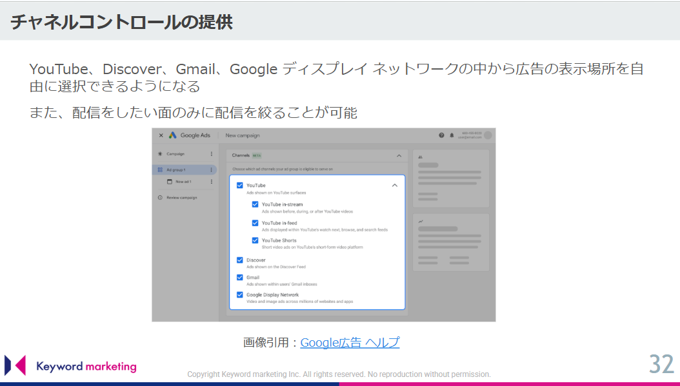Uncheck the YouTube in-feed checkbox
Screen dimensions: 680x386
(255, 223)
